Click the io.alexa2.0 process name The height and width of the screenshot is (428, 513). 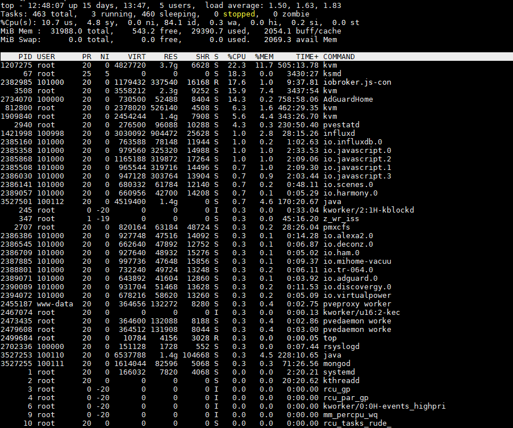pyautogui.click(x=348, y=235)
